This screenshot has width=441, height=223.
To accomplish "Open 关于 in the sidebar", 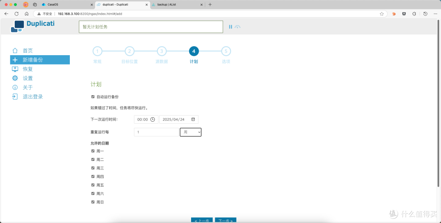I will tap(40, 87).
